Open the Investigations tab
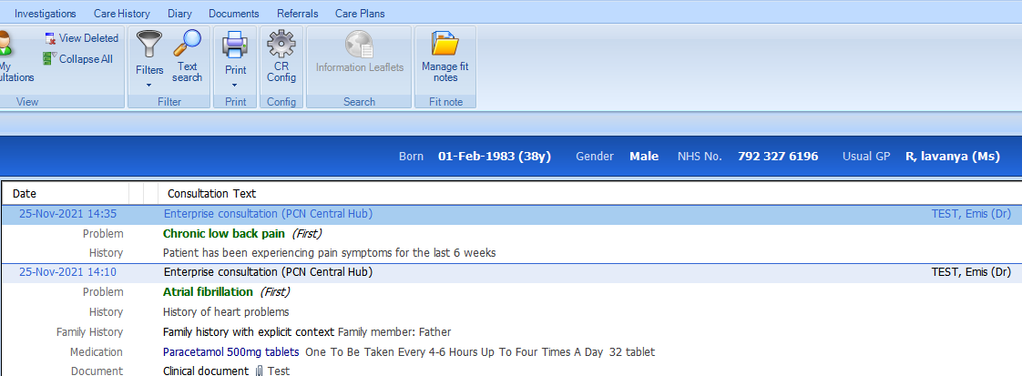The width and height of the screenshot is (1022, 376). tap(46, 14)
